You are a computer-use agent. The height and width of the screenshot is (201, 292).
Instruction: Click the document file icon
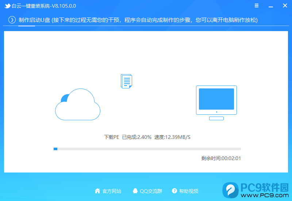tap(126, 81)
